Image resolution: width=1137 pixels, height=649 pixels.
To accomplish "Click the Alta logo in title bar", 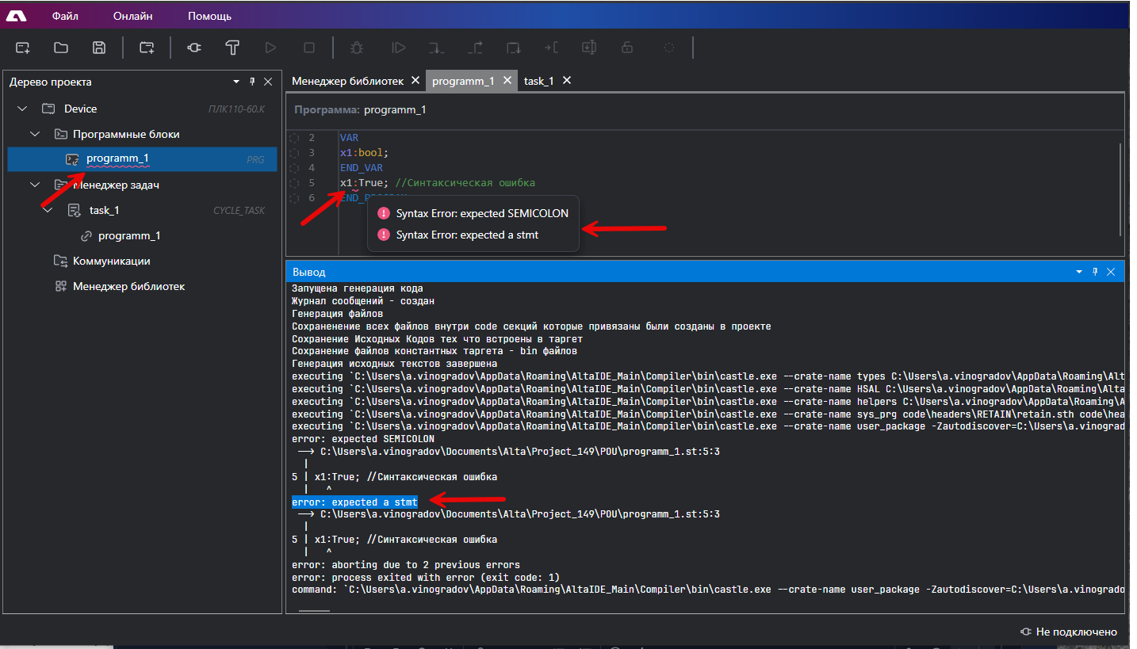I will (17, 16).
